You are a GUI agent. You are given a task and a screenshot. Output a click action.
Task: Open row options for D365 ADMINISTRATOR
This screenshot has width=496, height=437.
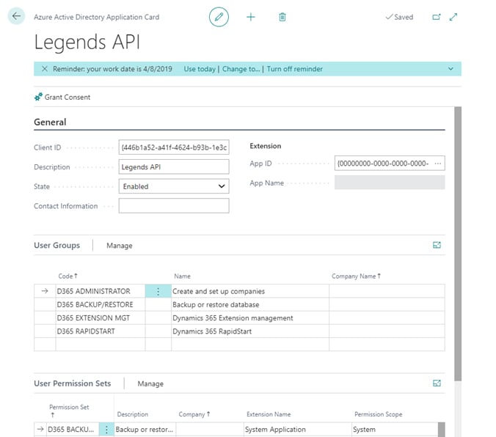(x=158, y=291)
